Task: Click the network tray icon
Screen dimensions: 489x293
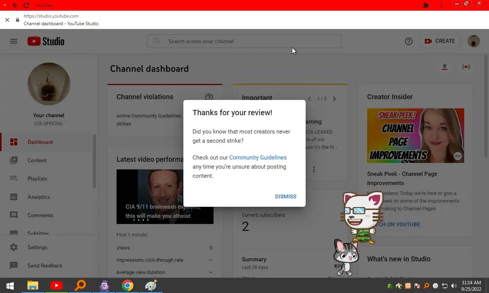Action: (445, 286)
